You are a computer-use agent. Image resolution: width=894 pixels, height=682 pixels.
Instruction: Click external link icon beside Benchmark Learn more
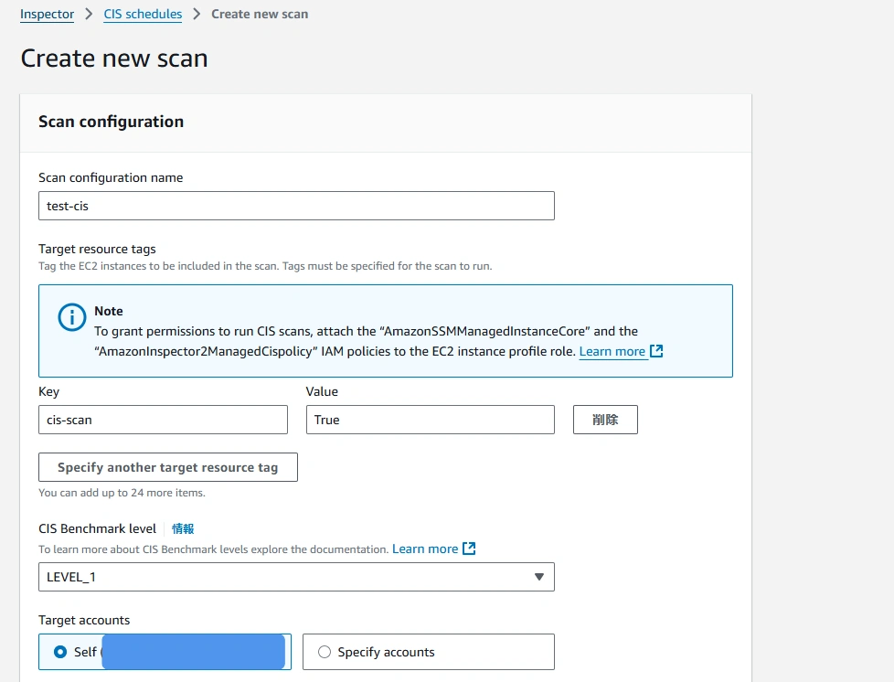(469, 549)
